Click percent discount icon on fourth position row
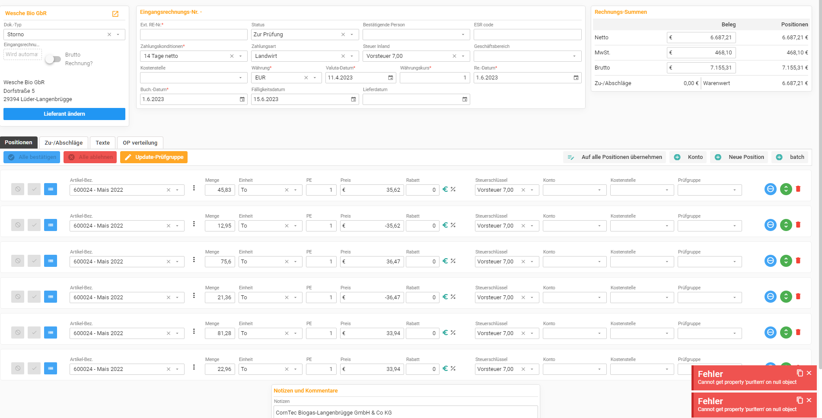 tap(453, 297)
